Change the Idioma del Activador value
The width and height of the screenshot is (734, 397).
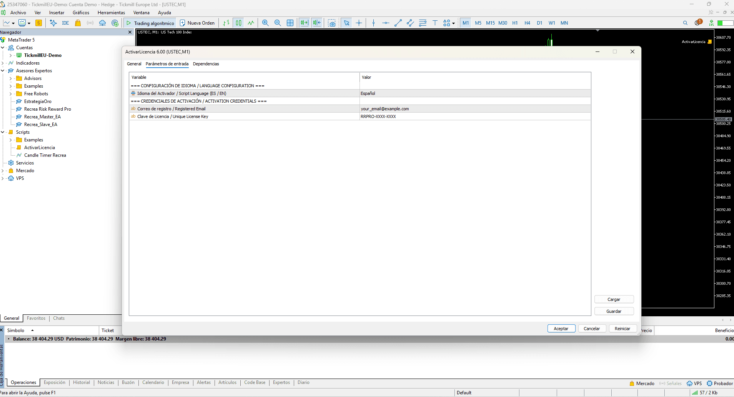pyautogui.click(x=475, y=93)
